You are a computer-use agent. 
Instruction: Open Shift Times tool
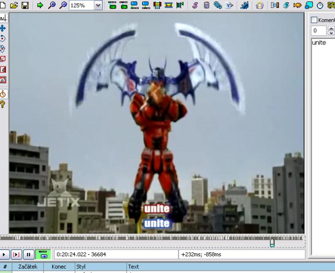(275, 5)
